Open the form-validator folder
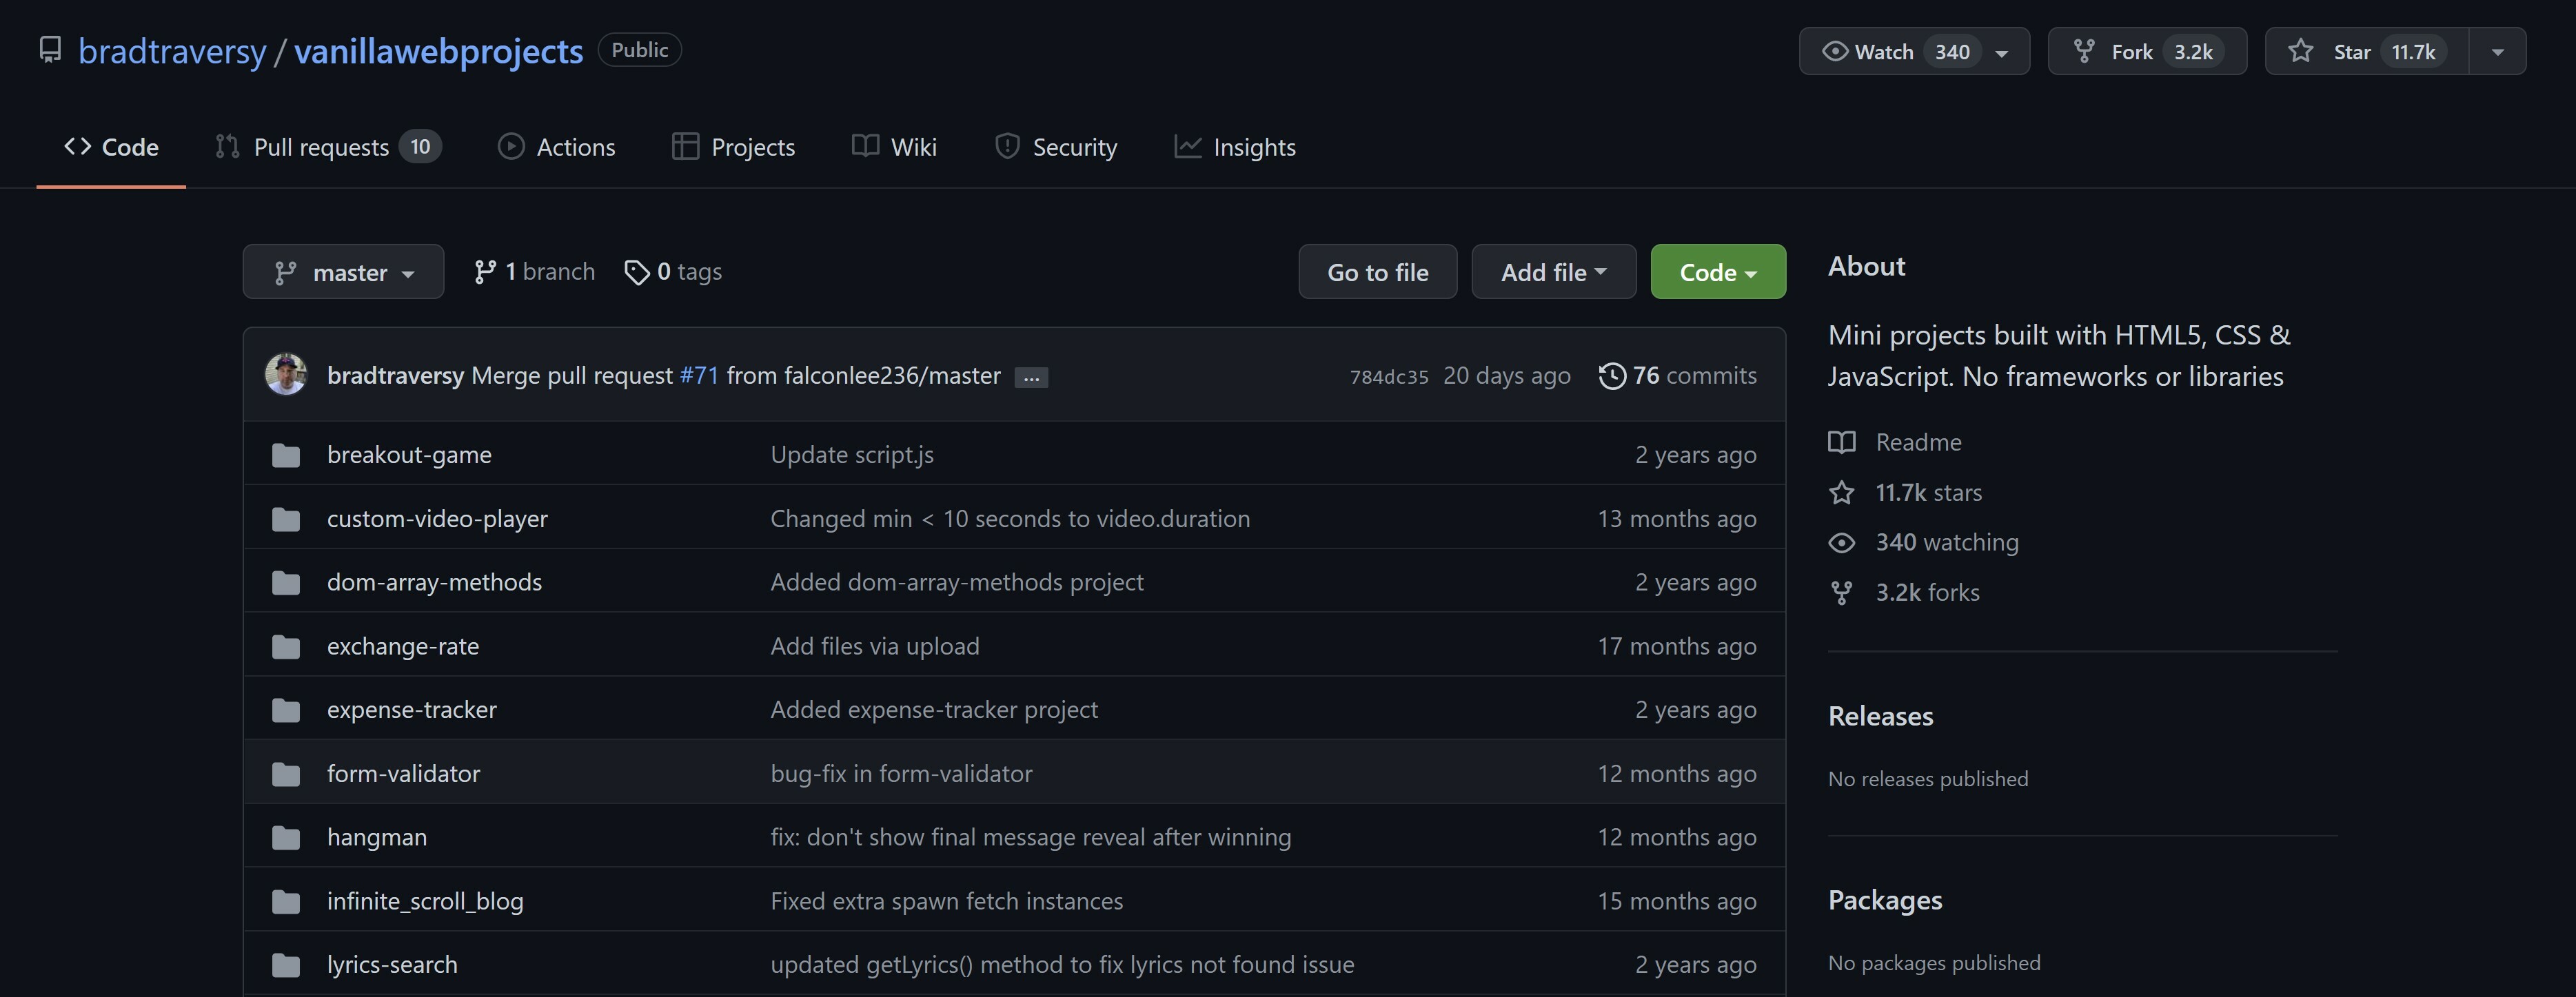2576x997 pixels. pos(403,773)
